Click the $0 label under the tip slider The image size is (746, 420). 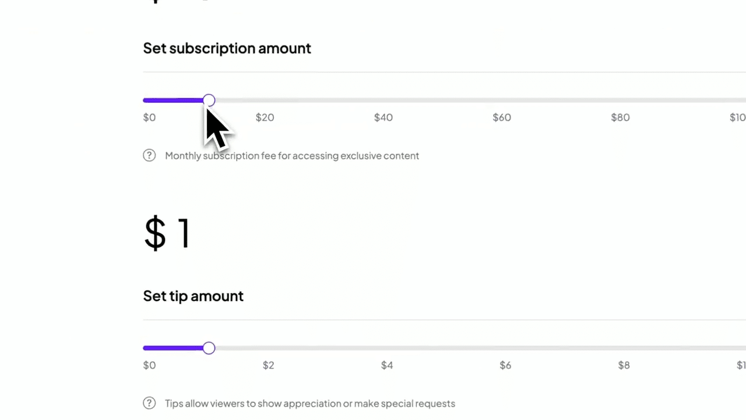pyautogui.click(x=149, y=365)
